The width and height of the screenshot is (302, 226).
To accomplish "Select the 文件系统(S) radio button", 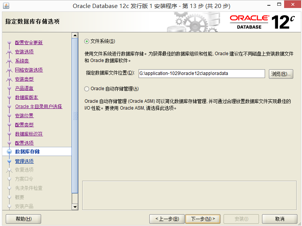I will coord(87,41).
